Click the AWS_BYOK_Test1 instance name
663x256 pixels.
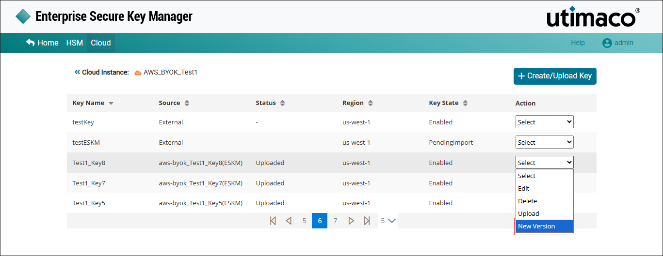170,72
